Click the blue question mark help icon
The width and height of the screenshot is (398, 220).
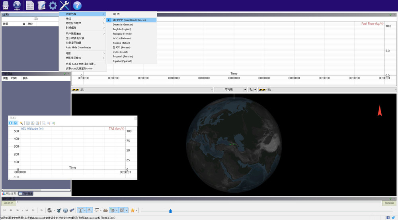pos(77,6)
